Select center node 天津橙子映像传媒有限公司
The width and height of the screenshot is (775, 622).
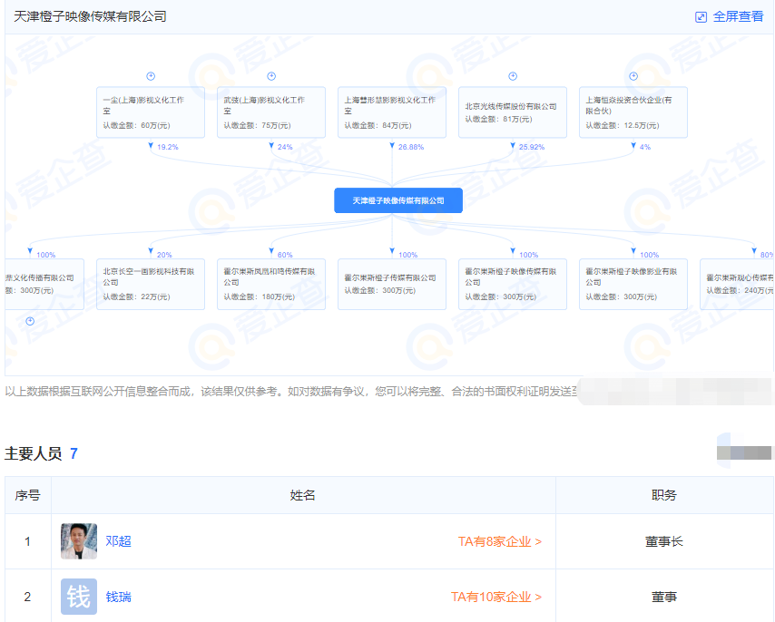coord(399,200)
